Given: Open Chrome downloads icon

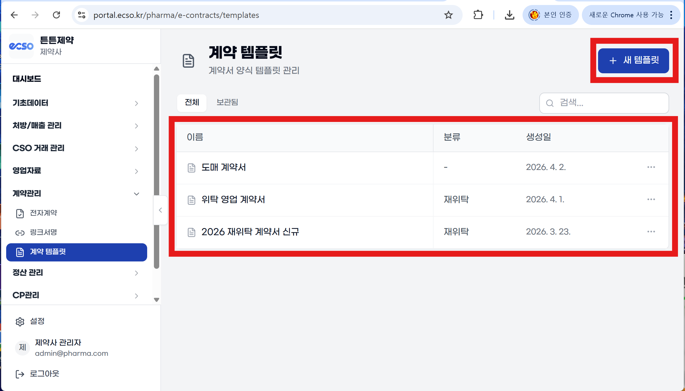Looking at the screenshot, I should pyautogui.click(x=509, y=15).
